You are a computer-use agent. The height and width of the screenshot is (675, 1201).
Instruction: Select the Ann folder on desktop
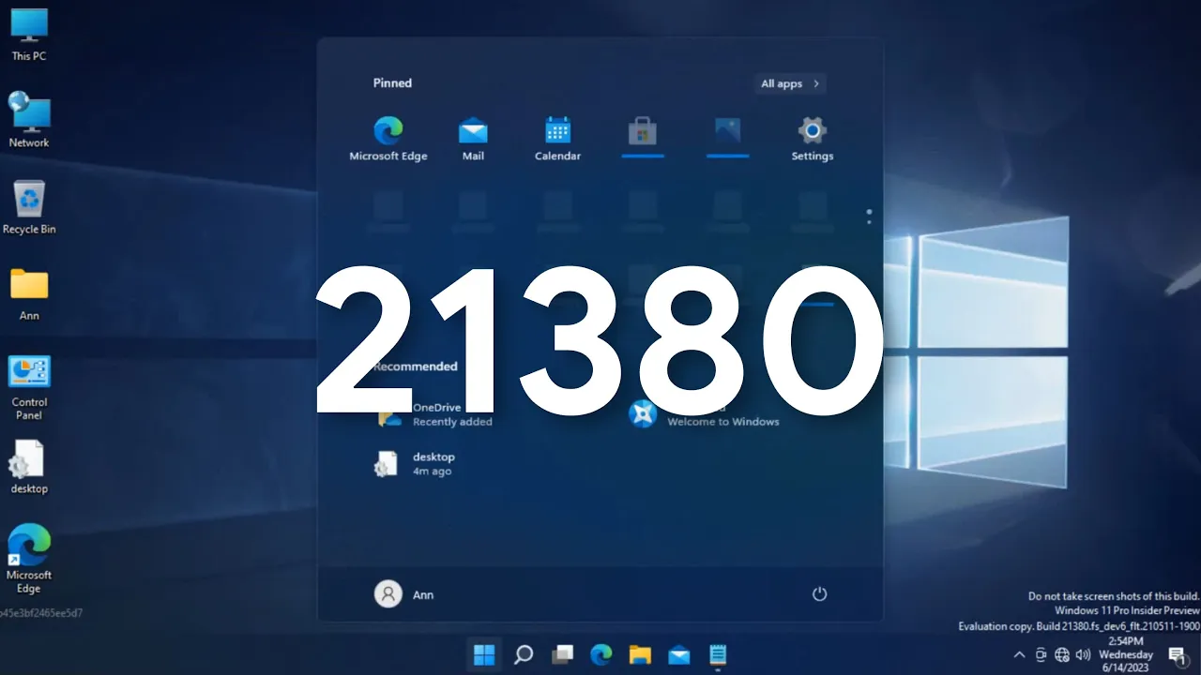[x=29, y=294]
